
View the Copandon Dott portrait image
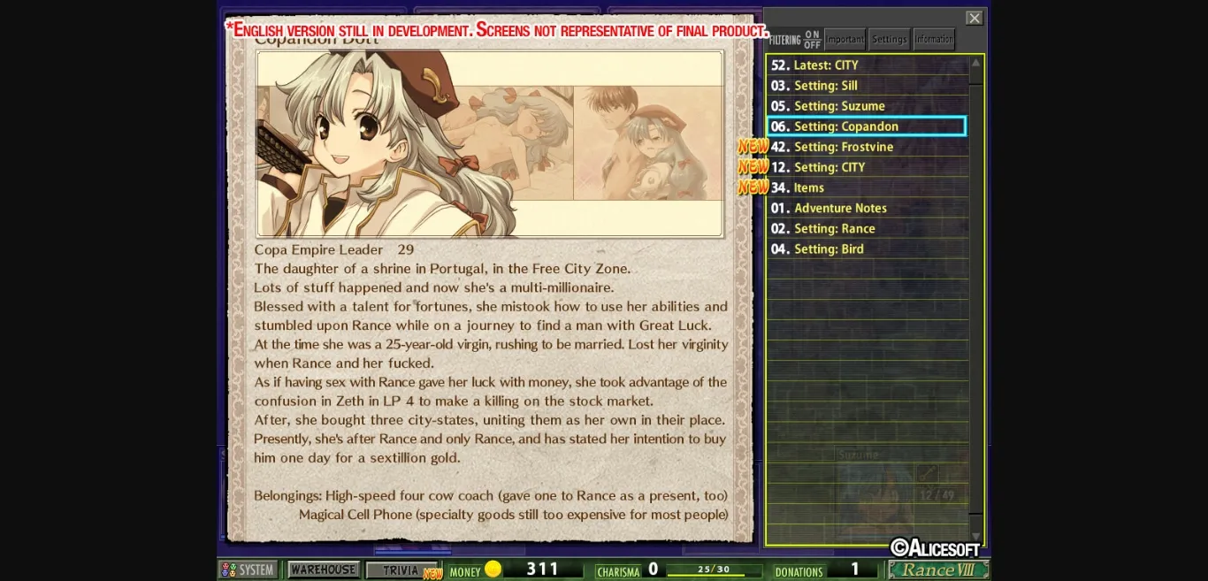pyautogui.click(x=489, y=142)
